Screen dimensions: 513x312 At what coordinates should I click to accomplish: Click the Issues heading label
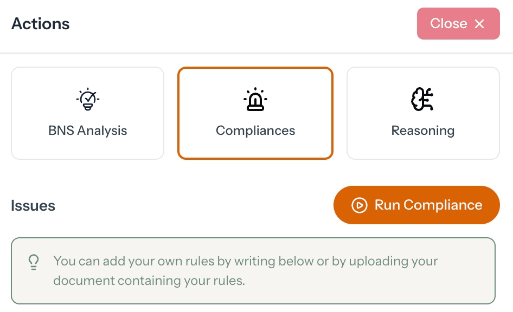coord(33,205)
